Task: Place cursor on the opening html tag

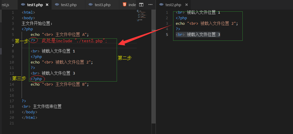Action: 28,13
